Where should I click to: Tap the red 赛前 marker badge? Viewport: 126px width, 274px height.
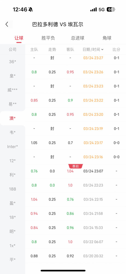(76, 166)
